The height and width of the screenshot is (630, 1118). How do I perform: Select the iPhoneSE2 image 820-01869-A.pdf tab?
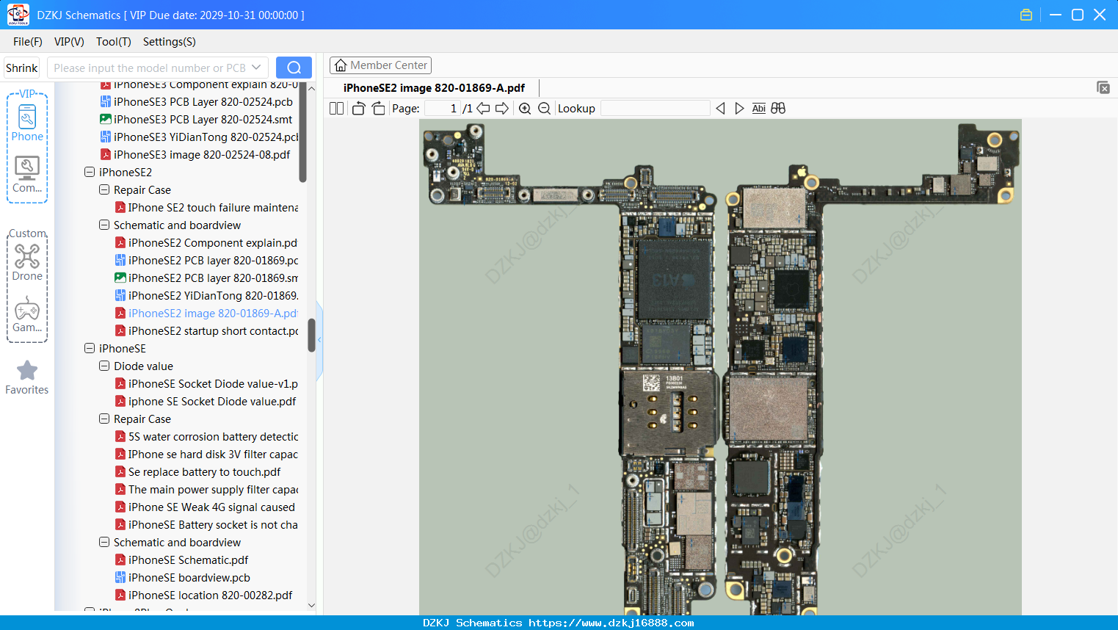coord(434,88)
